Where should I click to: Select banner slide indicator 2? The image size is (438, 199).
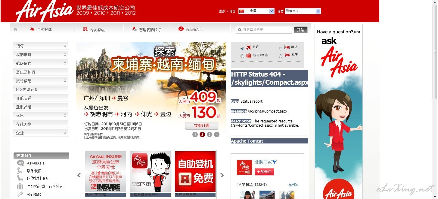tap(202, 134)
